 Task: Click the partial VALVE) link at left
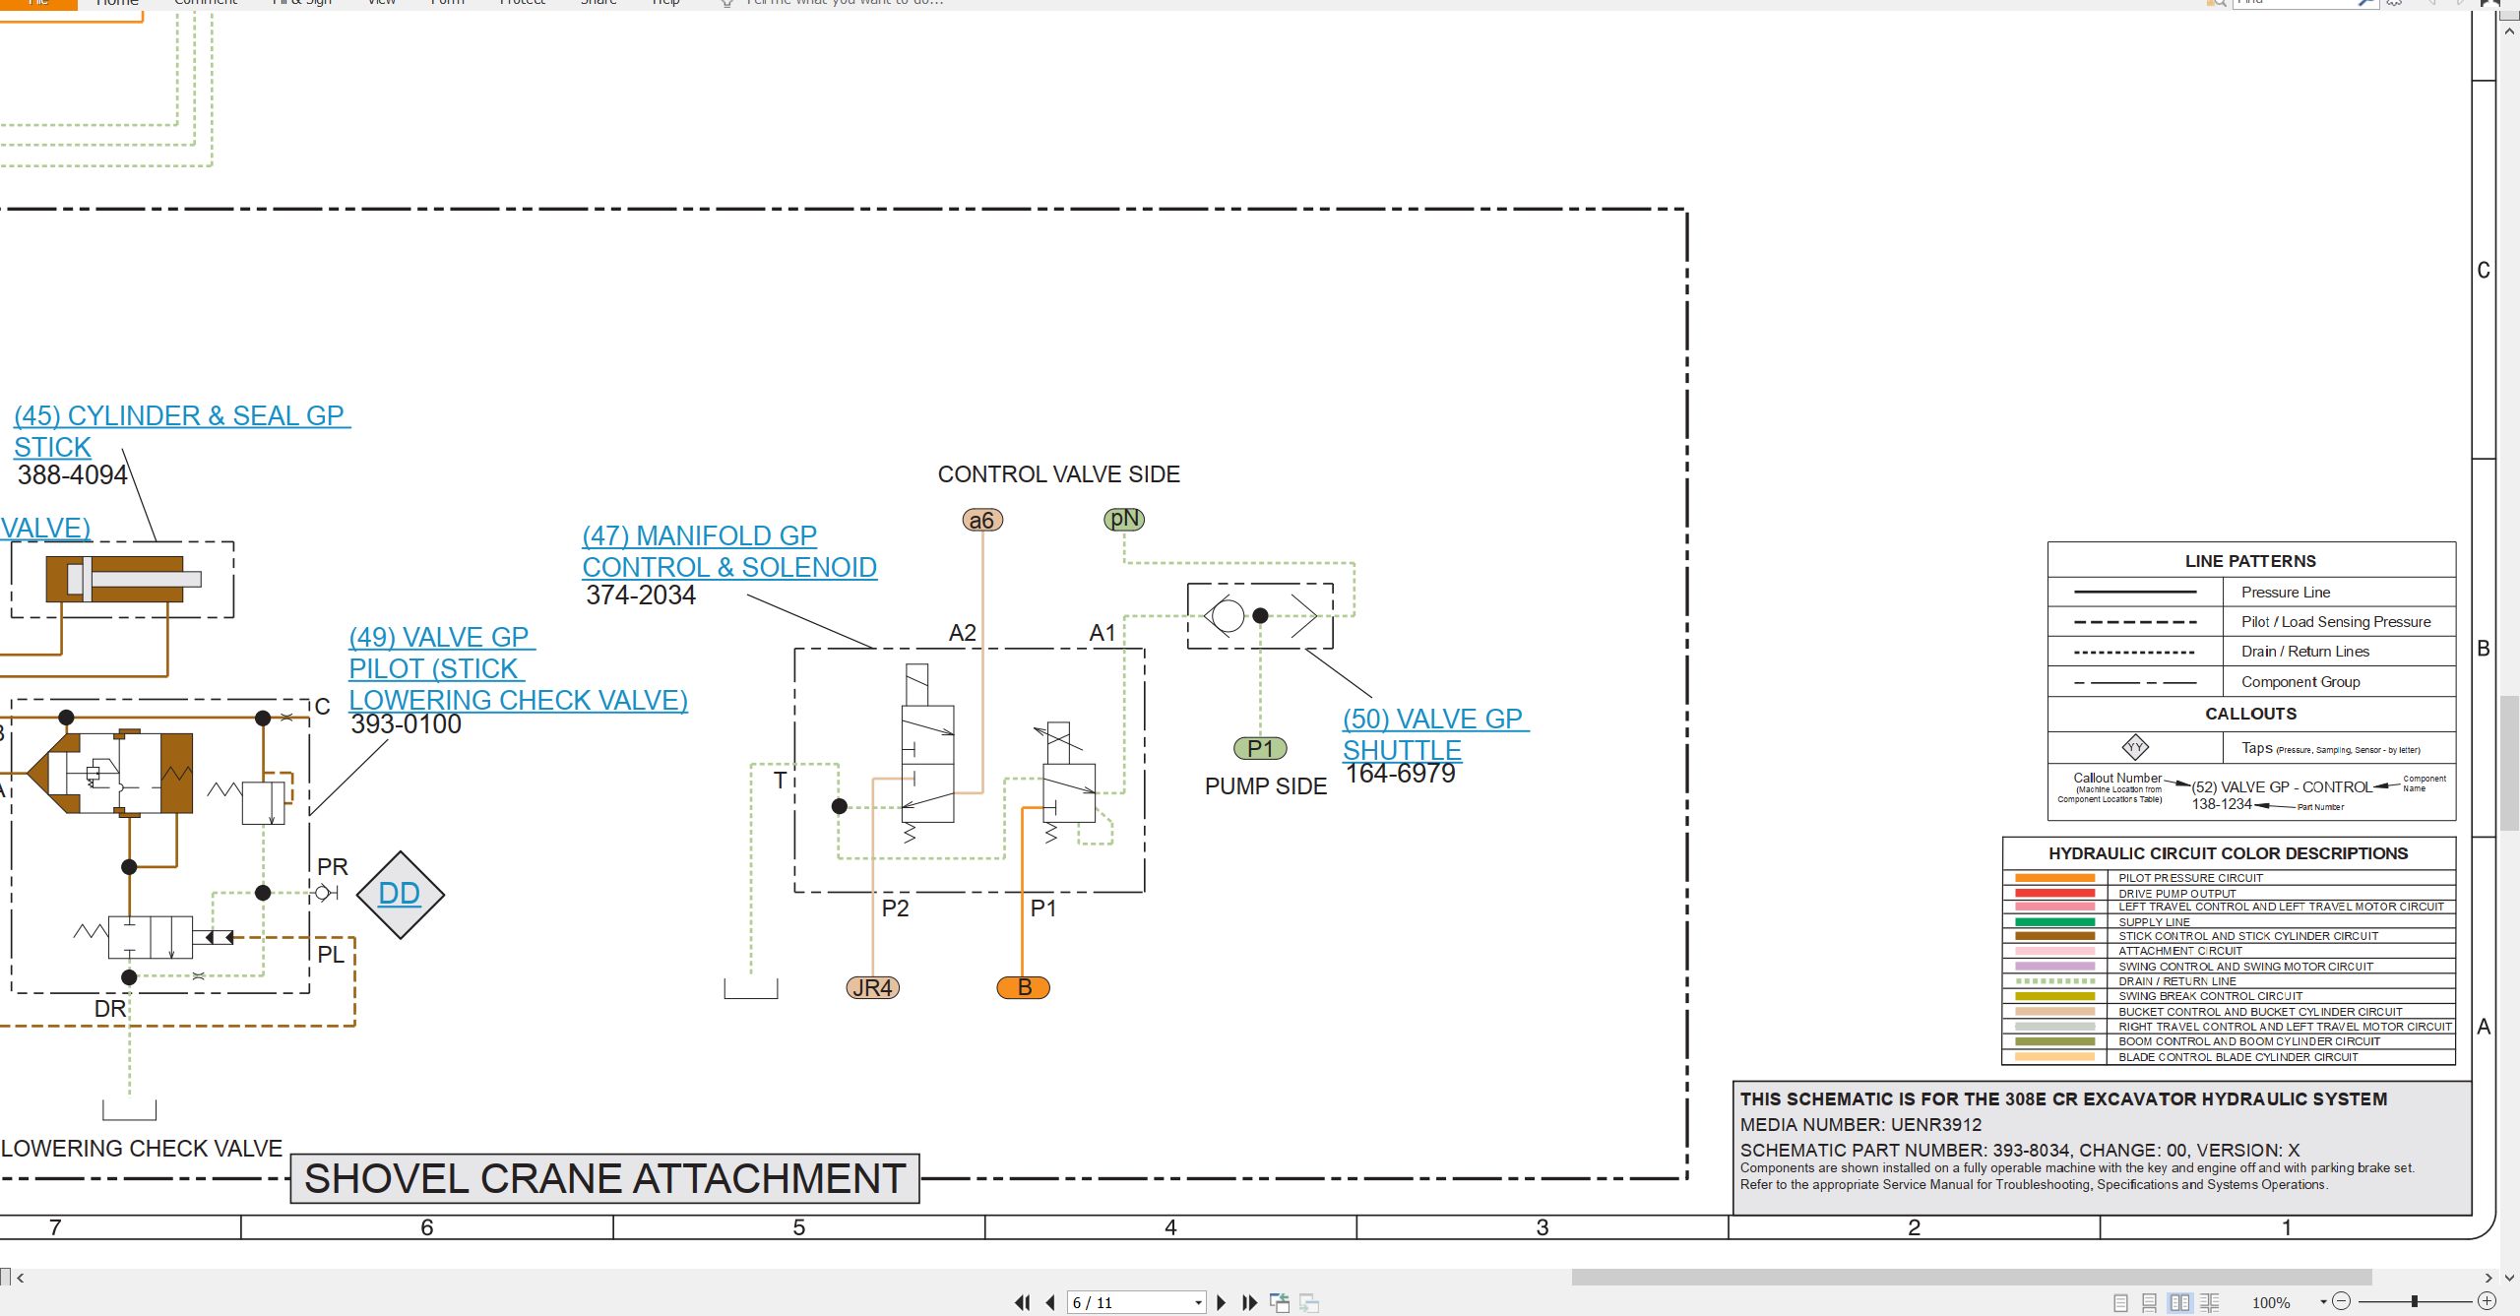tap(45, 528)
